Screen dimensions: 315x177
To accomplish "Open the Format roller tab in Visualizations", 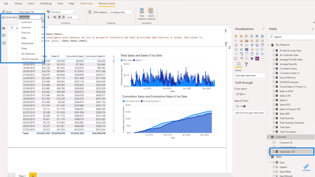I will pos(246,64).
